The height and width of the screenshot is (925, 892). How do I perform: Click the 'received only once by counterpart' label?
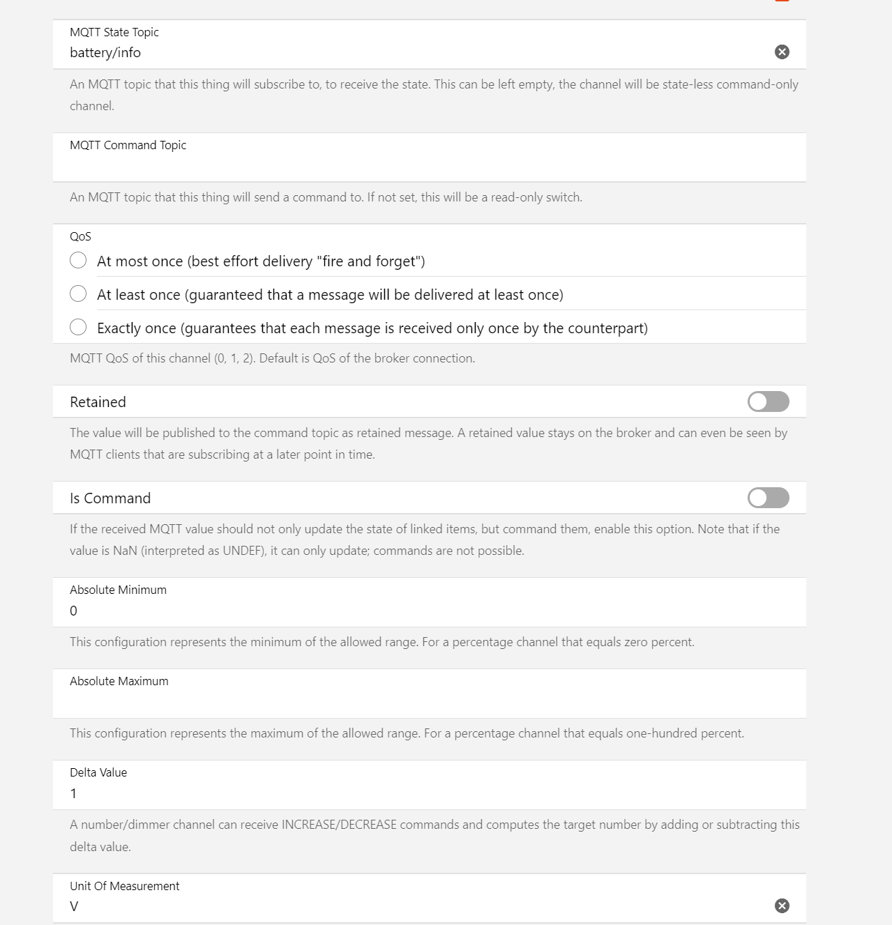(372, 328)
